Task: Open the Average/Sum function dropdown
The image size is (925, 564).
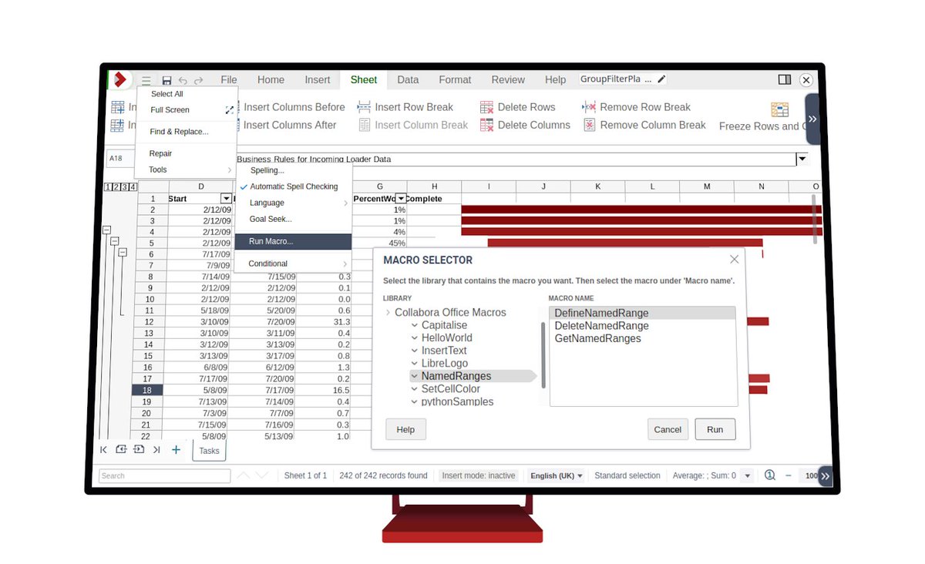Action: tap(746, 475)
